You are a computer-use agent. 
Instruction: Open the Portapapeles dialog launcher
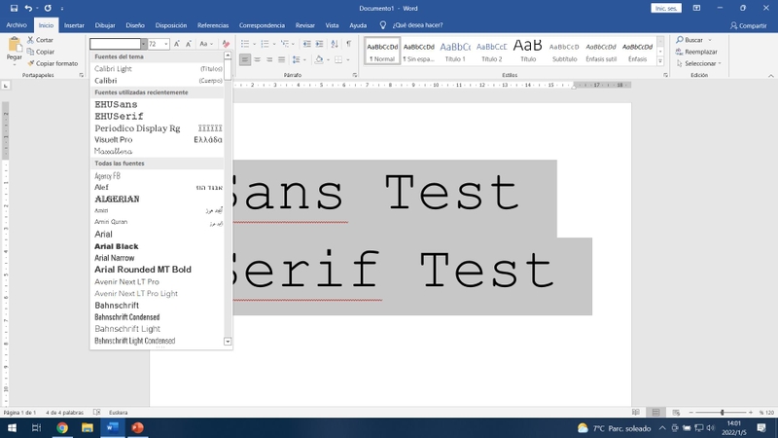[82, 75]
